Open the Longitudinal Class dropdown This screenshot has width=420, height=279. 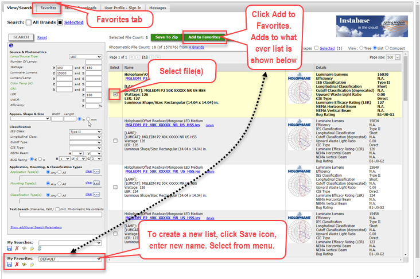(x=85, y=137)
